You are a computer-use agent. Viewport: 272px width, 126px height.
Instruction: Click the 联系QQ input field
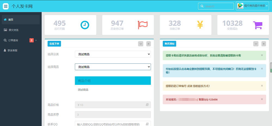pyautogui.click(x=110, y=124)
